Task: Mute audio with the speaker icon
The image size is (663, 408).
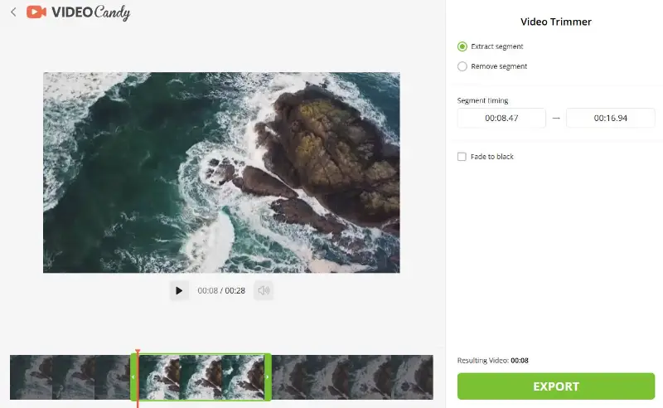Action: 264,290
